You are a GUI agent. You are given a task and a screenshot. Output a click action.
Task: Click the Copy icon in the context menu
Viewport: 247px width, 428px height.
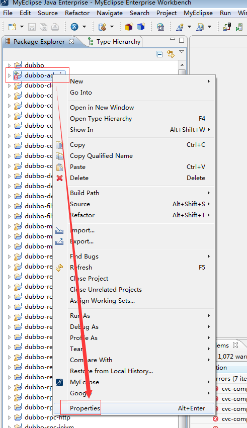tap(59, 145)
